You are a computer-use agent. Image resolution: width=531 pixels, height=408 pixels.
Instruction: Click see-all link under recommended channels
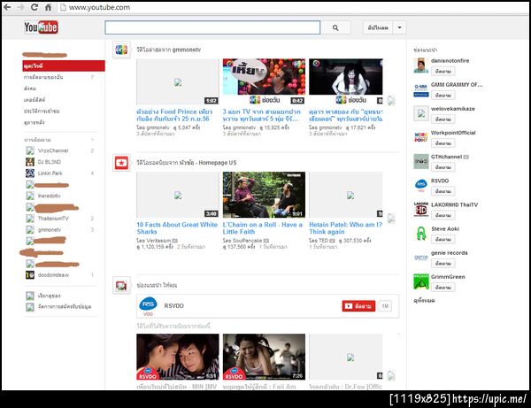click(x=424, y=301)
